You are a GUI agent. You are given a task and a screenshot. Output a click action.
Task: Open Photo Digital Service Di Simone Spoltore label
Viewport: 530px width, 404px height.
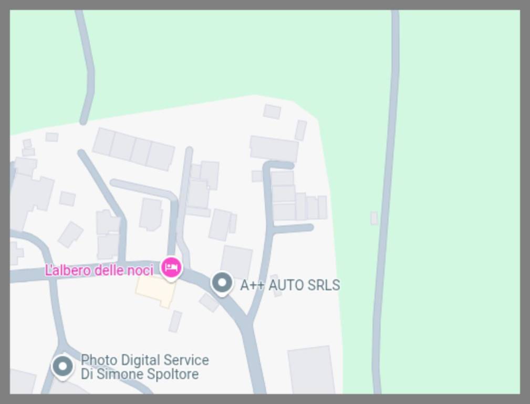pos(144,367)
